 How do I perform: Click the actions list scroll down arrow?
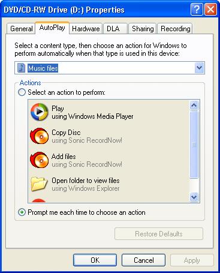194,197
